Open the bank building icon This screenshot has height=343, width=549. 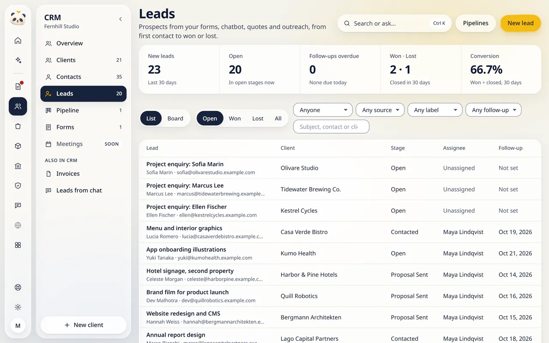pos(18,166)
